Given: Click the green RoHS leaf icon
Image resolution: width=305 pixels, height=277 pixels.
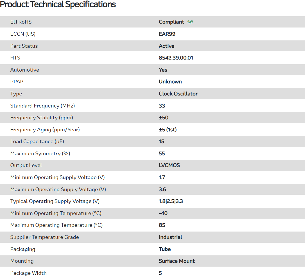Looking at the screenshot, I should [190, 22].
